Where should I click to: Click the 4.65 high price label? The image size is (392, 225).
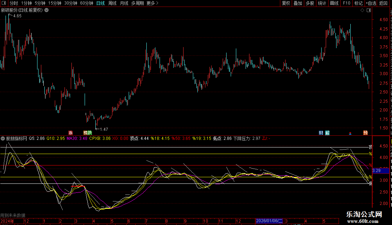click(x=17, y=16)
